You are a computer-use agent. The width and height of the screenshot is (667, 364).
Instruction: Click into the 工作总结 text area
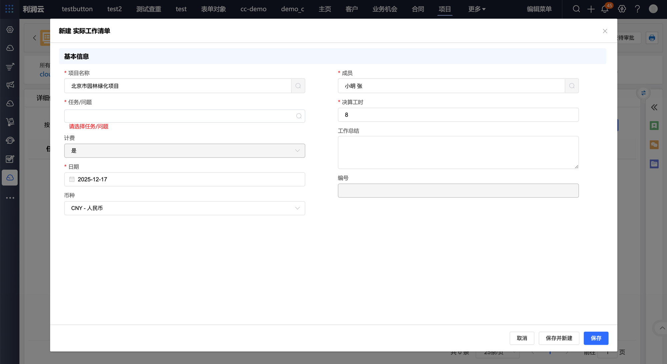pyautogui.click(x=458, y=152)
